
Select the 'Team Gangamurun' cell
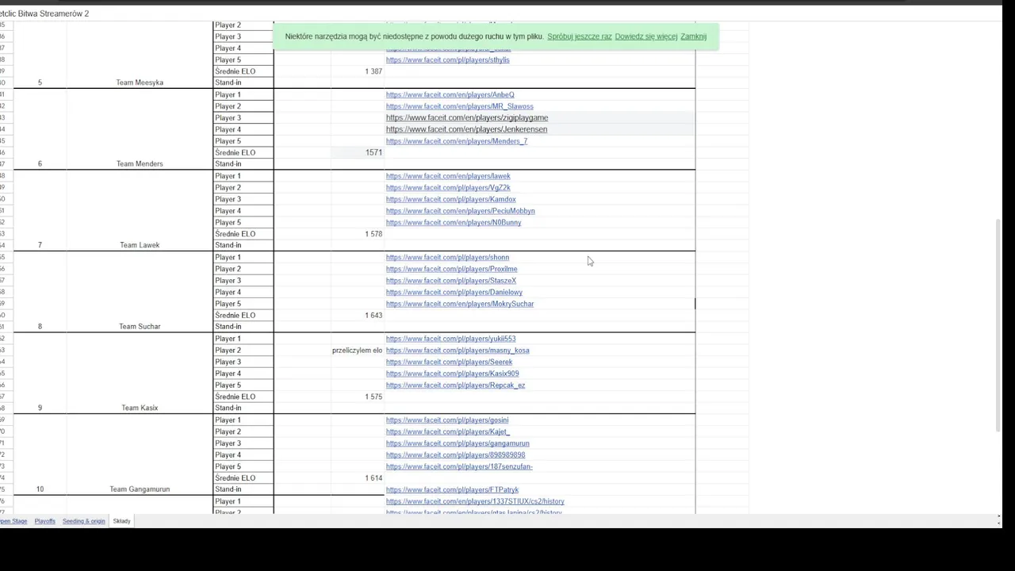[140, 489]
